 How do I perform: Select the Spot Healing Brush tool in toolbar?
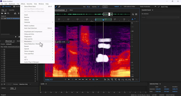point(59,7)
